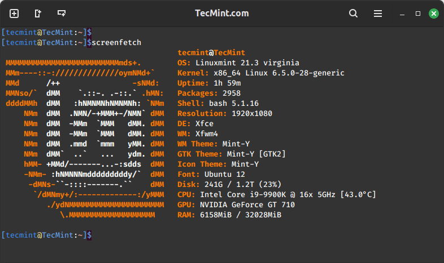Click the orange tecmint@TecMint header
Image resolution: width=444 pixels, height=263 pixels.
(209, 52)
